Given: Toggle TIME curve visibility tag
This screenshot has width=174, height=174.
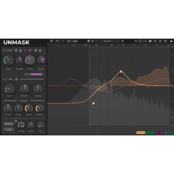Looking at the screenshot, I should [x=168, y=133].
